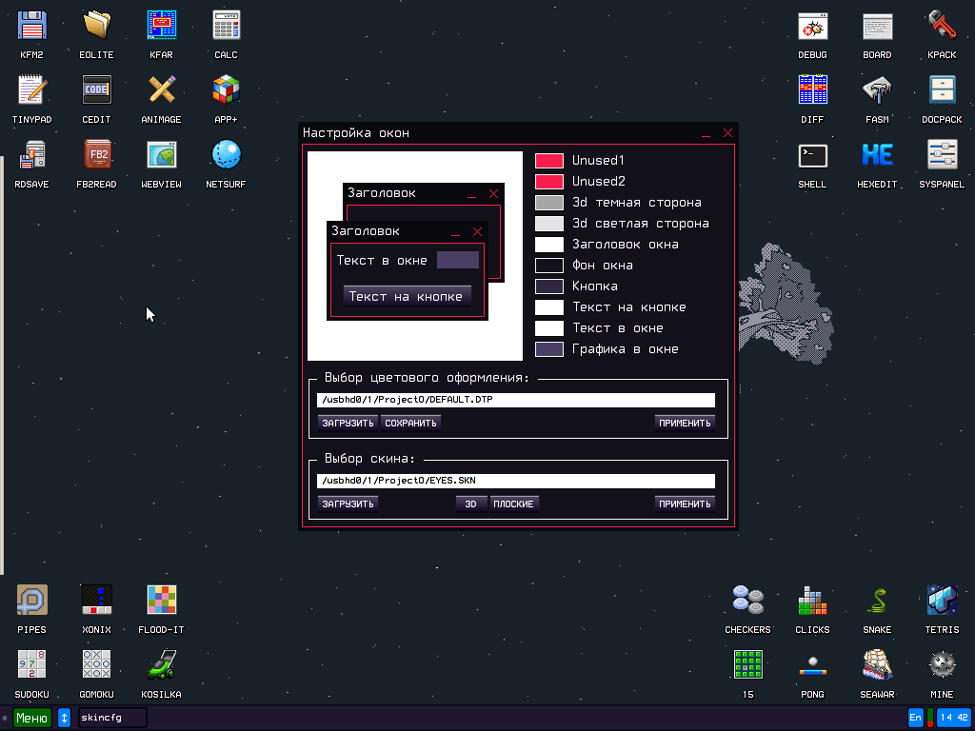975x731 pixels.
Task: Enable the 3D button style
Action: [471, 503]
